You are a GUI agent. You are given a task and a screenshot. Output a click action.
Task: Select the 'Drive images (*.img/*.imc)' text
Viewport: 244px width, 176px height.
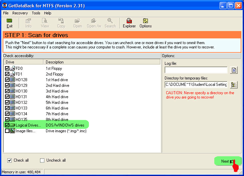(x=66, y=131)
